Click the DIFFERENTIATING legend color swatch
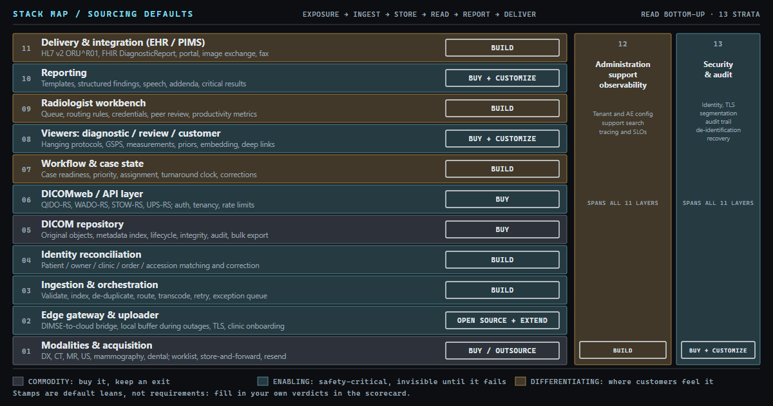The height and width of the screenshot is (406, 773). coord(520,382)
